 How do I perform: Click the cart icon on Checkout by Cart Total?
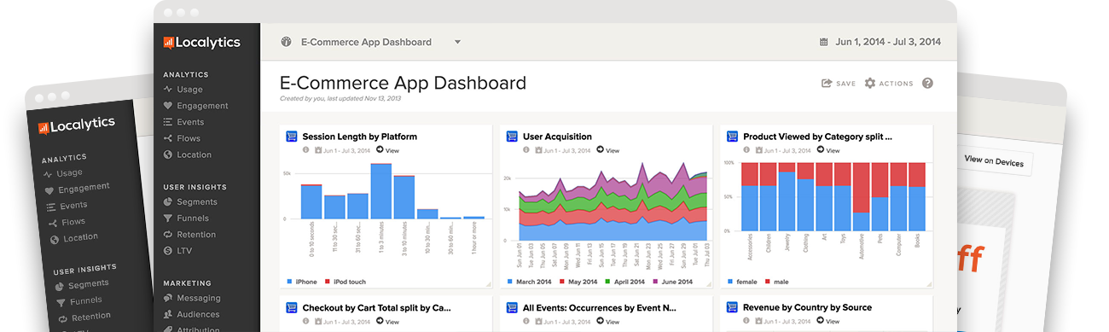click(292, 307)
